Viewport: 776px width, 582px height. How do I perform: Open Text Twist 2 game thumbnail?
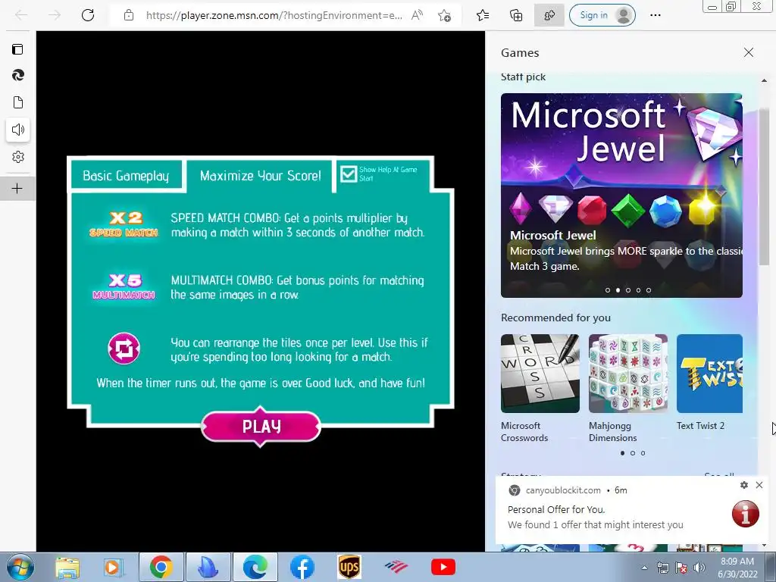point(709,374)
